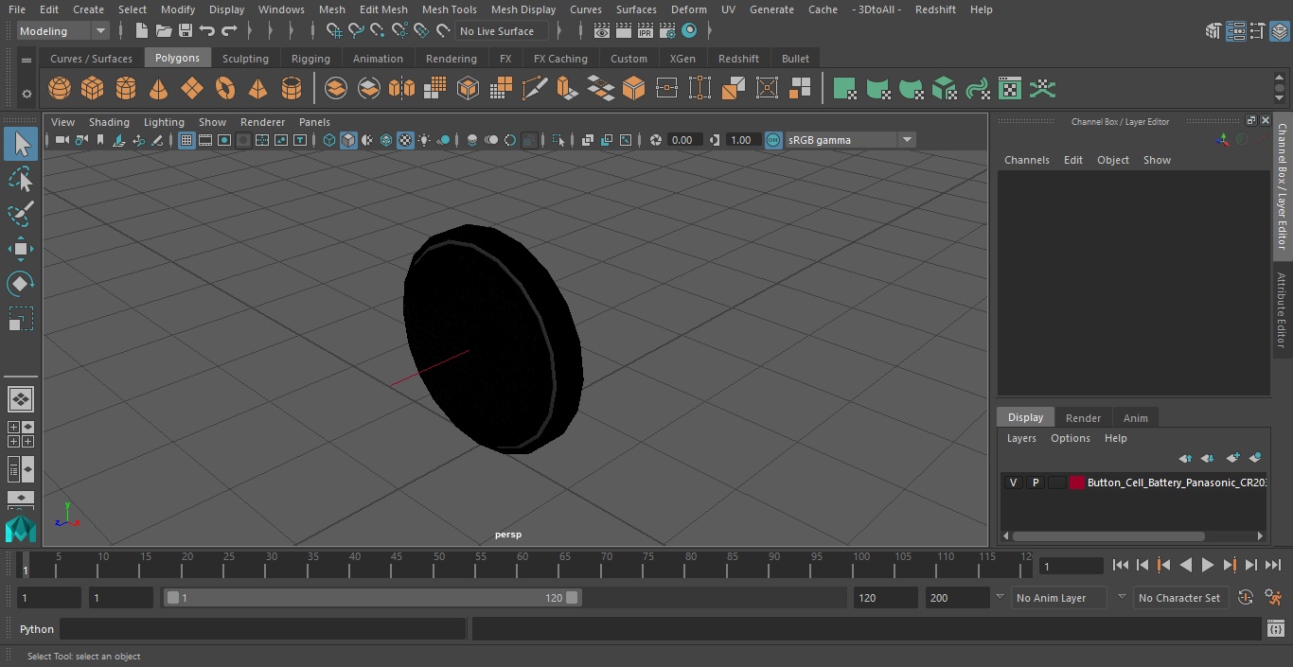Open the Script Editor icon
Image resolution: width=1293 pixels, height=667 pixels.
(1276, 629)
